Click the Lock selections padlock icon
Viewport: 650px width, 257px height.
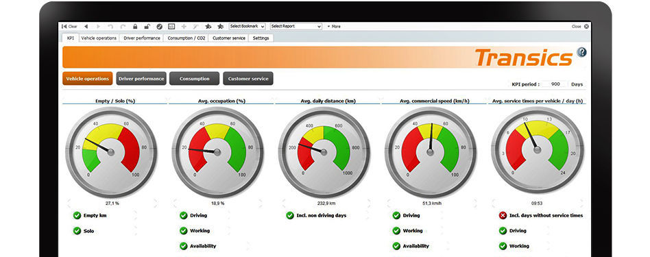click(x=135, y=26)
